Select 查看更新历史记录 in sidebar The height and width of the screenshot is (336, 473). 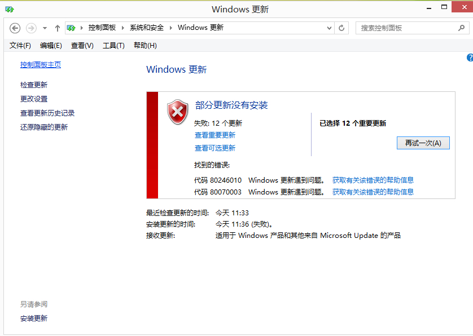pyautogui.click(x=47, y=113)
